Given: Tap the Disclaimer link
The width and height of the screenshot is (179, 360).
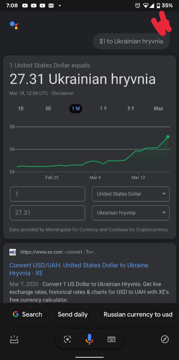Looking at the screenshot, I should coord(63,93).
